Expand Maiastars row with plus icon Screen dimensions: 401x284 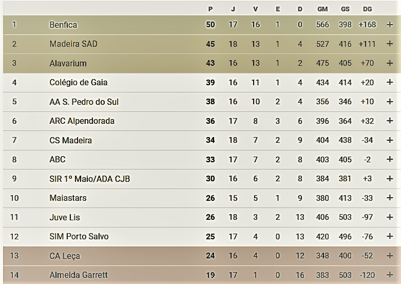(390, 198)
